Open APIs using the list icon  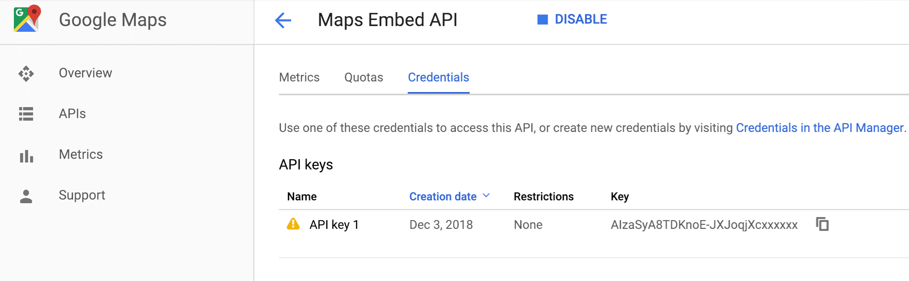click(26, 114)
